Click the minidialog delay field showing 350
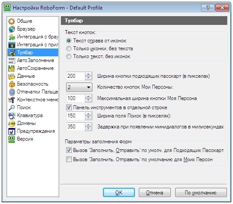 click(76, 127)
